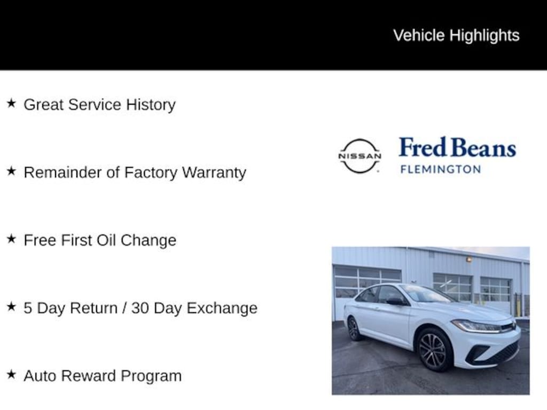Click the front wheel of the white car

point(433,350)
